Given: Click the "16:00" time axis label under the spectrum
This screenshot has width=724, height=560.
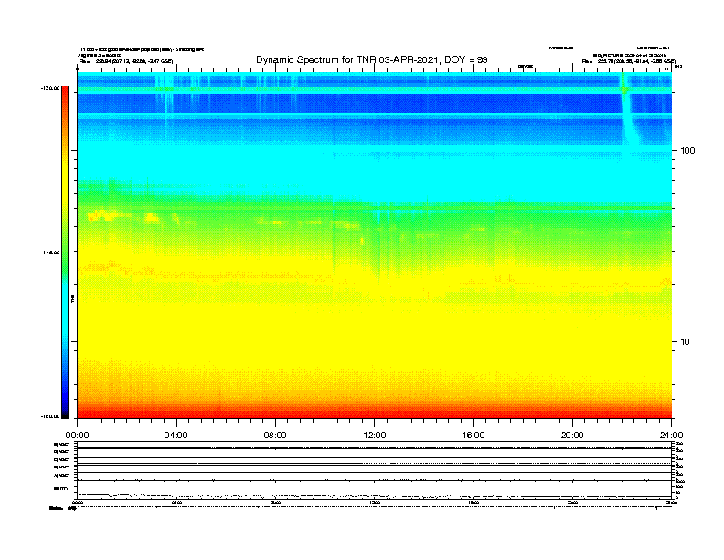Looking at the screenshot, I should (x=474, y=436).
